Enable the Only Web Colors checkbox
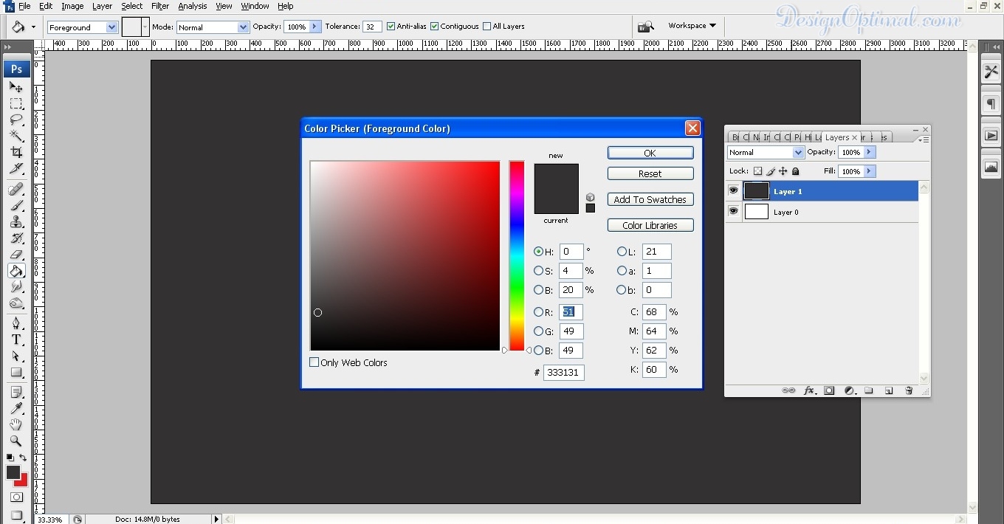The image size is (1004, 524). [x=314, y=362]
